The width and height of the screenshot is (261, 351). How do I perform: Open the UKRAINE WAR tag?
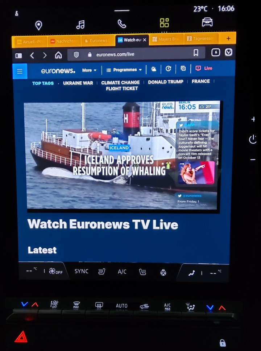(x=78, y=83)
